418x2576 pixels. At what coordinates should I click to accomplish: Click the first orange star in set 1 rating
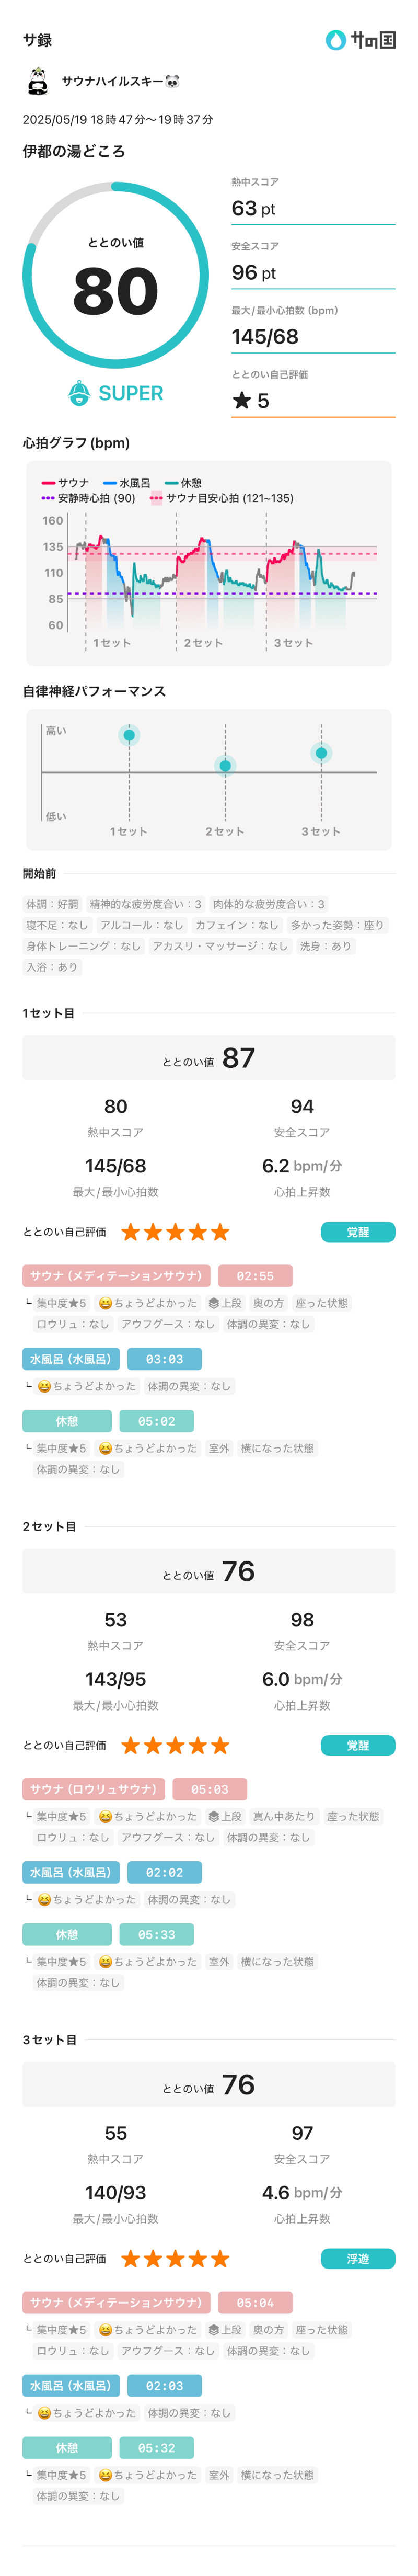pyautogui.click(x=131, y=1232)
